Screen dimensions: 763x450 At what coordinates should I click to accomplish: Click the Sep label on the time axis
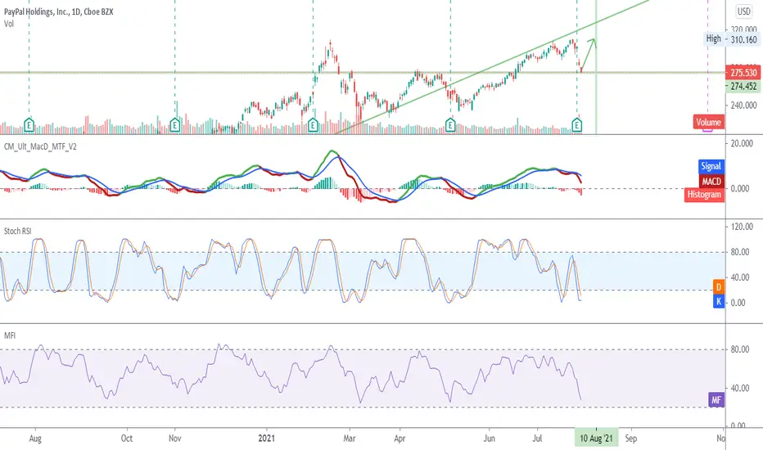click(630, 439)
